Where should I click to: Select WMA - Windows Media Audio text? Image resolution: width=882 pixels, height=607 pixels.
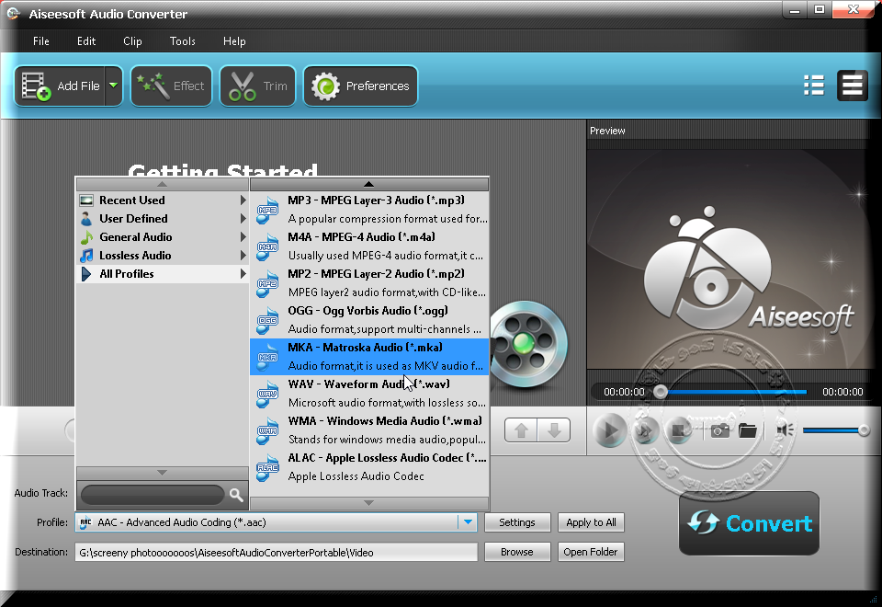[385, 421]
